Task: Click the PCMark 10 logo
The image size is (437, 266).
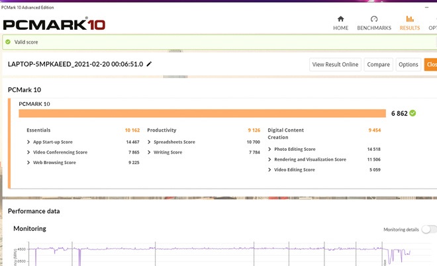Action: tap(54, 24)
